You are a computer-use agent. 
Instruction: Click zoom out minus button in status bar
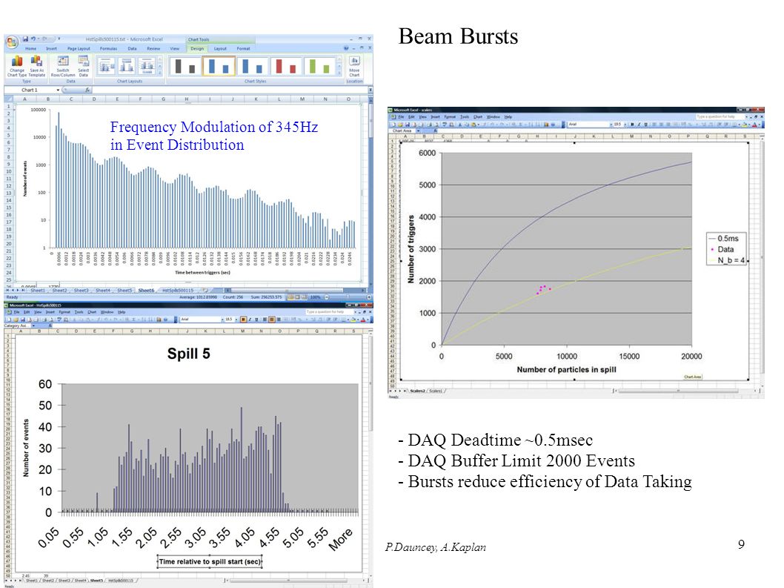(x=327, y=297)
